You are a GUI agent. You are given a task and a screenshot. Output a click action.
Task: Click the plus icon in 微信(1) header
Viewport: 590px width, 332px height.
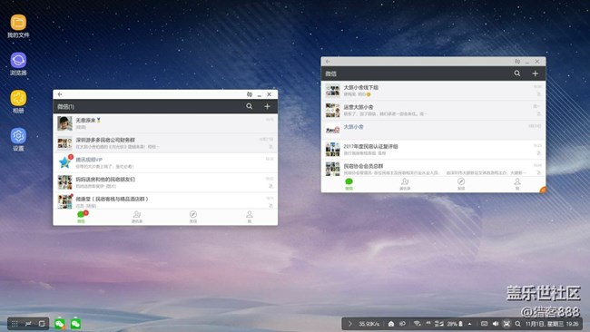click(x=267, y=106)
